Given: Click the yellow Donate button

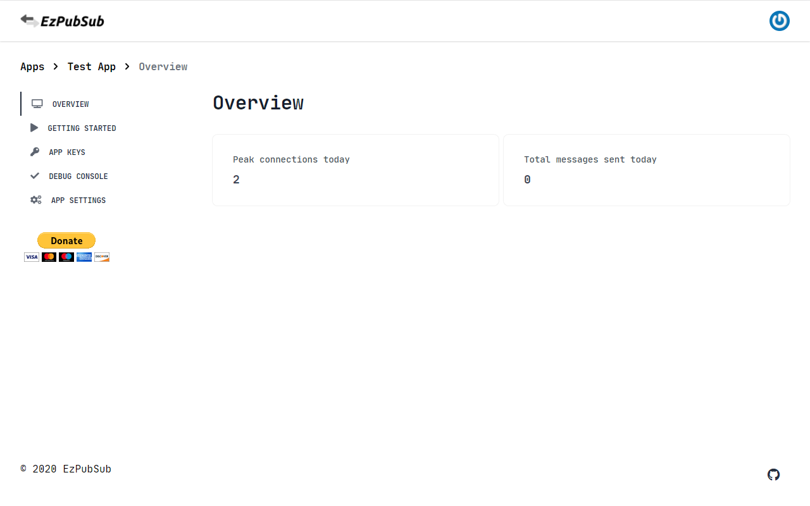Looking at the screenshot, I should (66, 240).
